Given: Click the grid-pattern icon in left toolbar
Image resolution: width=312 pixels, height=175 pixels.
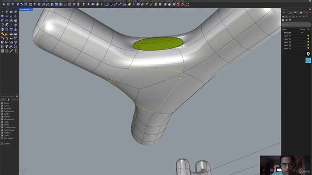Looking at the screenshot, I should coord(2,51).
